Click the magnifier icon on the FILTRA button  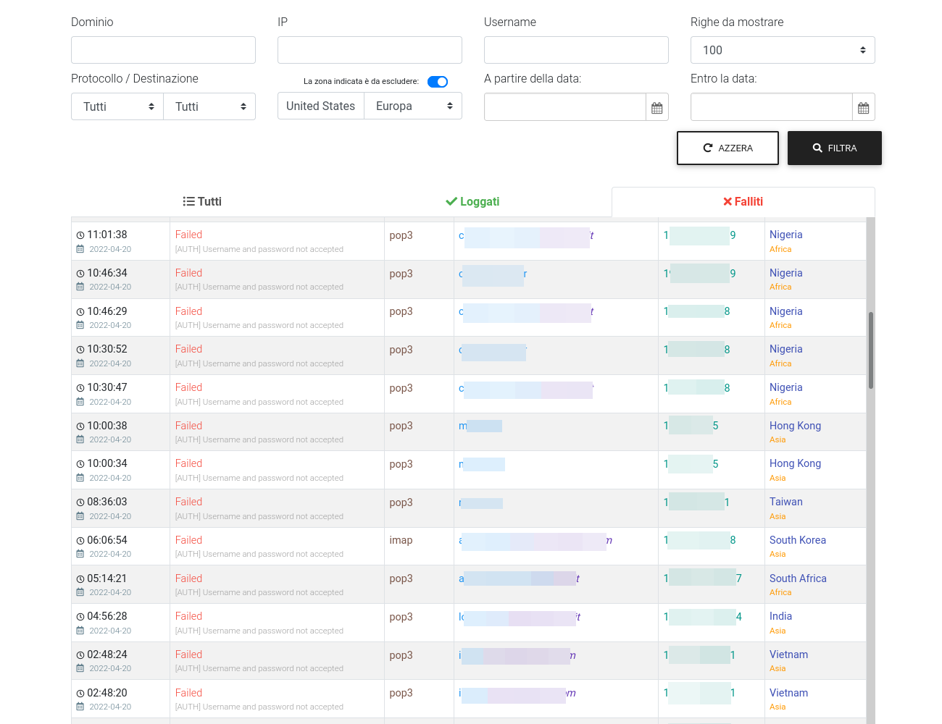pos(817,148)
